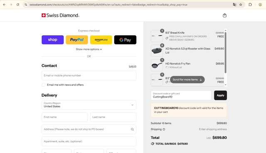Open browser profile icon
The width and height of the screenshot is (266, 153).
click(260, 5)
